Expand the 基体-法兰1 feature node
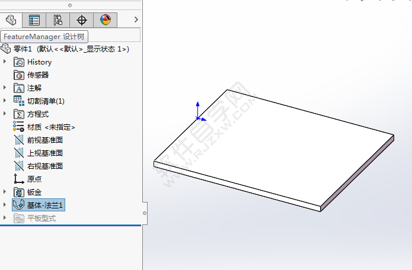The width and height of the screenshot is (412, 270). [x=5, y=205]
